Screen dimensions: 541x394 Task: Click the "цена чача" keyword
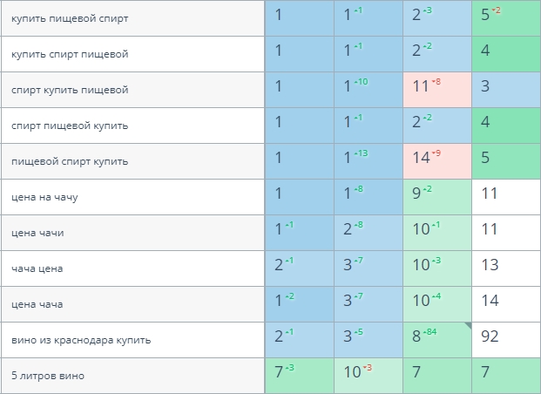pyautogui.click(x=37, y=304)
